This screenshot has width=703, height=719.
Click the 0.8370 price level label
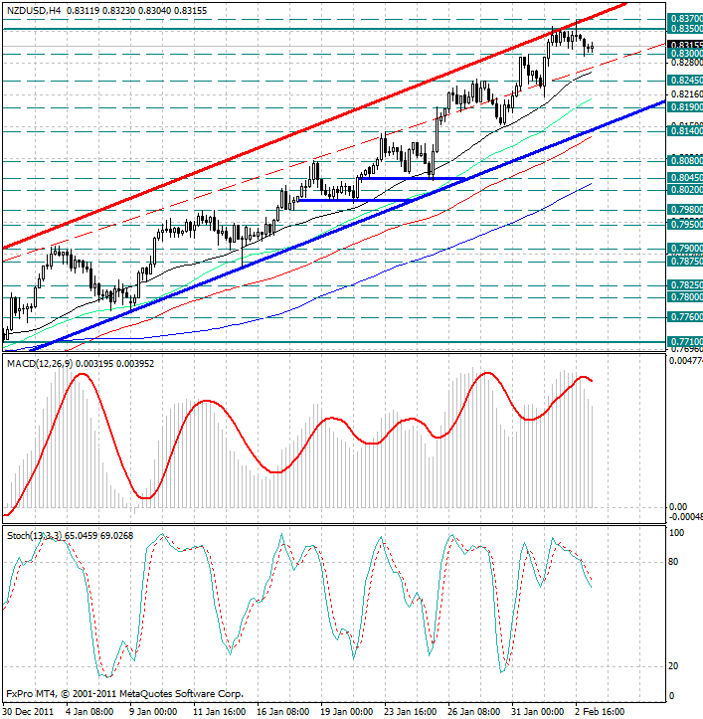tap(685, 18)
